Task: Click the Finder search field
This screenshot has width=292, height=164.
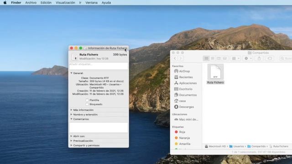Action: coord(286,58)
